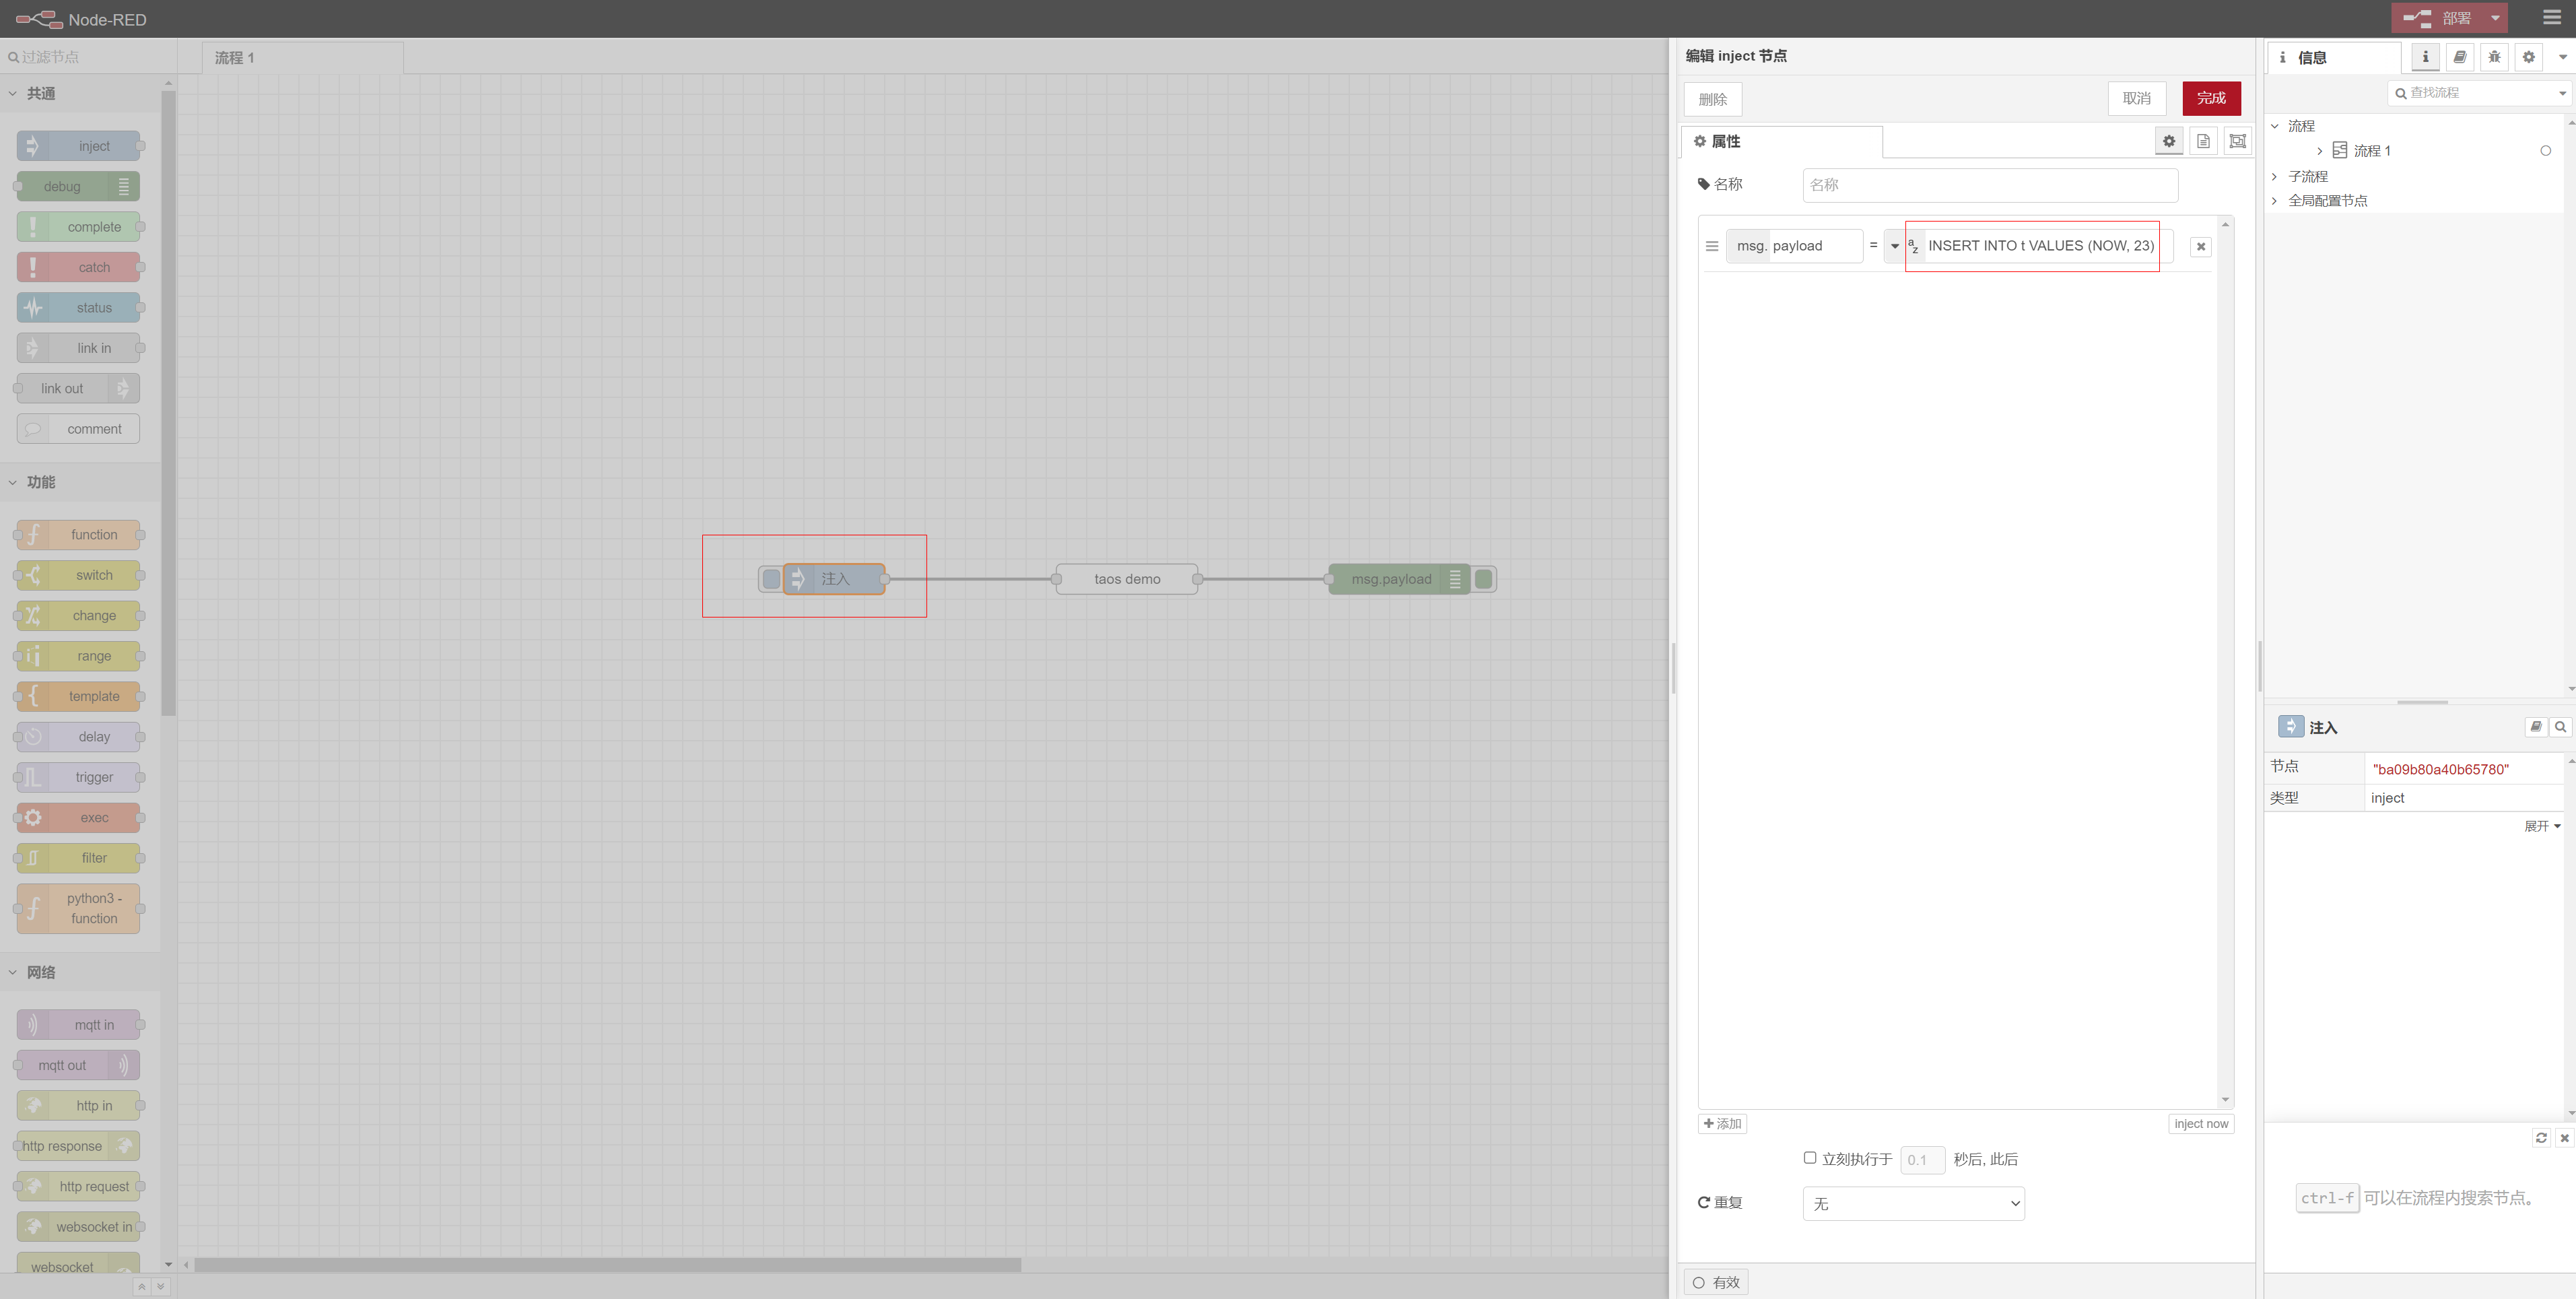The image size is (2576, 1299).
Task: Select the debug node in the palette
Action: 77,186
